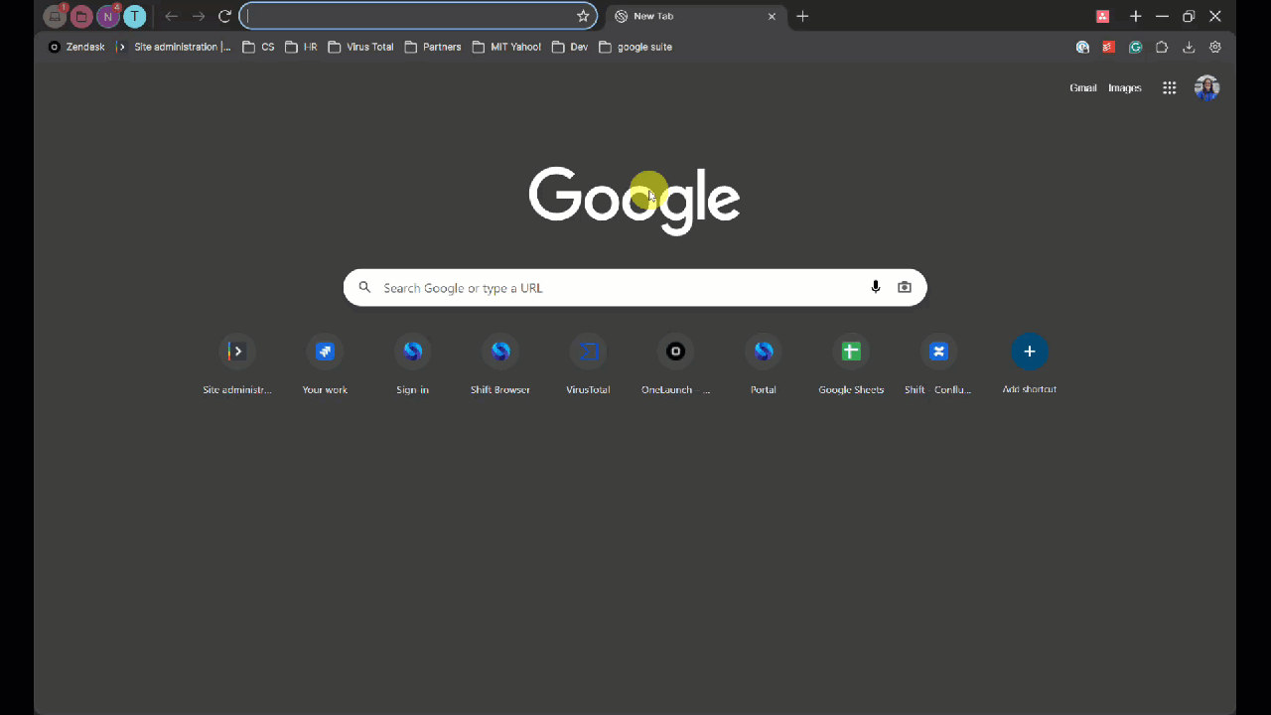Expand the google suite bookmarks folder
Screen dimensions: 1271x715
click(x=635, y=47)
